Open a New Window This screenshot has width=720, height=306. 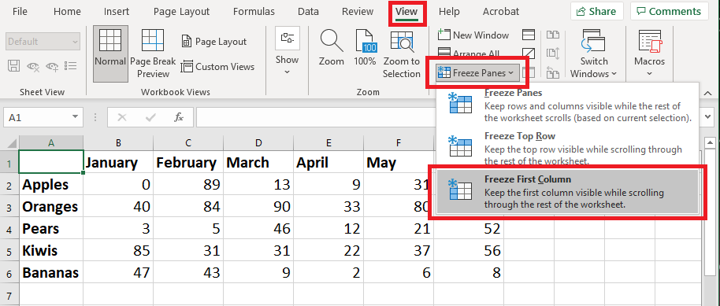473,35
